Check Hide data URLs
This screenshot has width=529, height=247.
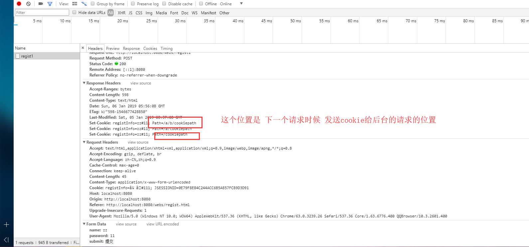[74, 12]
